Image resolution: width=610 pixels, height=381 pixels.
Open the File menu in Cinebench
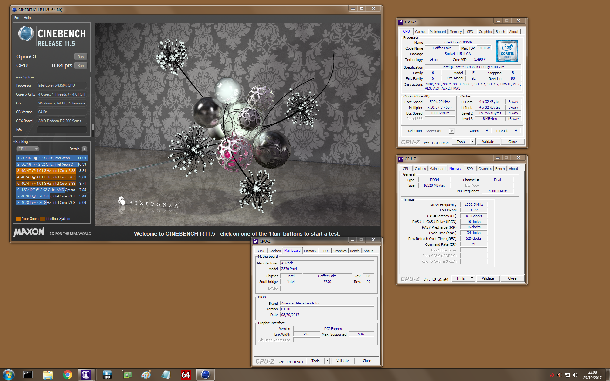click(17, 18)
